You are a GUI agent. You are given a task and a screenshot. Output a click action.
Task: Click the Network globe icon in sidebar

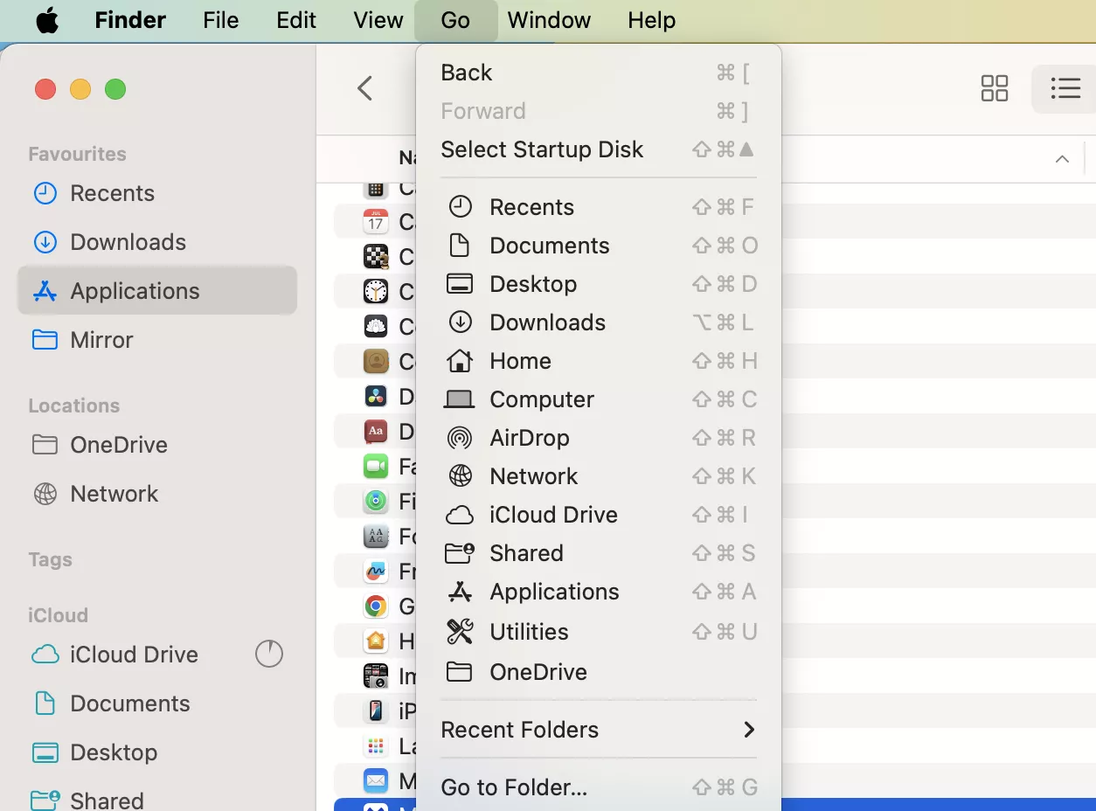pyautogui.click(x=45, y=494)
